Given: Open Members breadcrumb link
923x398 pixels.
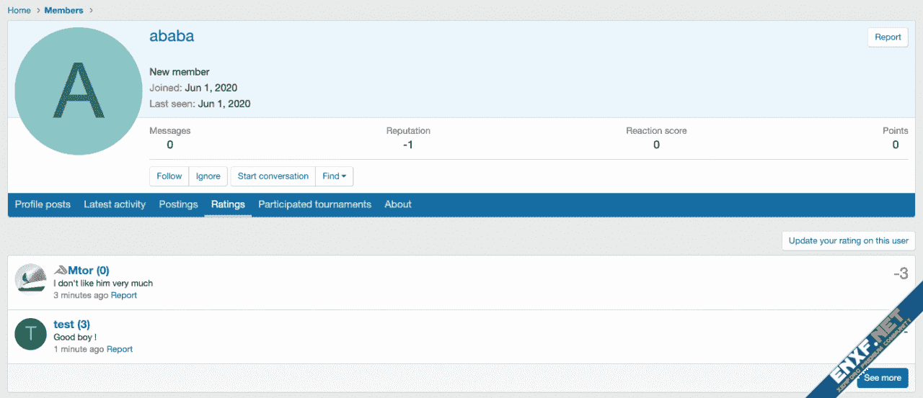Looking at the screenshot, I should coord(63,10).
